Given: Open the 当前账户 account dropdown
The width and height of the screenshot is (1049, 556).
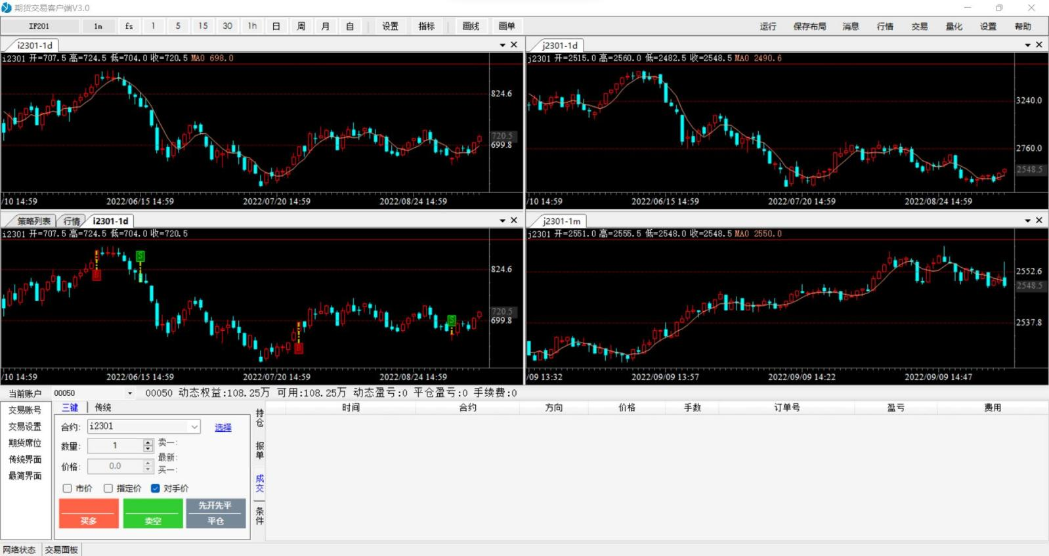Looking at the screenshot, I should [129, 393].
